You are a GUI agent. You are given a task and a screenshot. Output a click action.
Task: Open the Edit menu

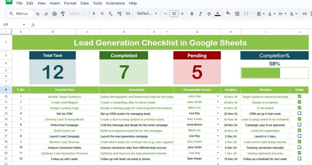point(30,3)
